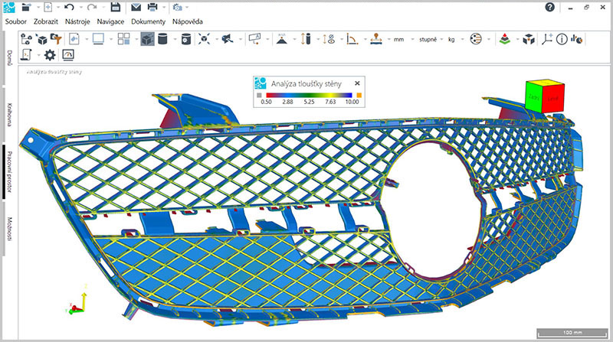Toggle the gauge monitor panel icon
613x342 pixels.
tap(67, 55)
